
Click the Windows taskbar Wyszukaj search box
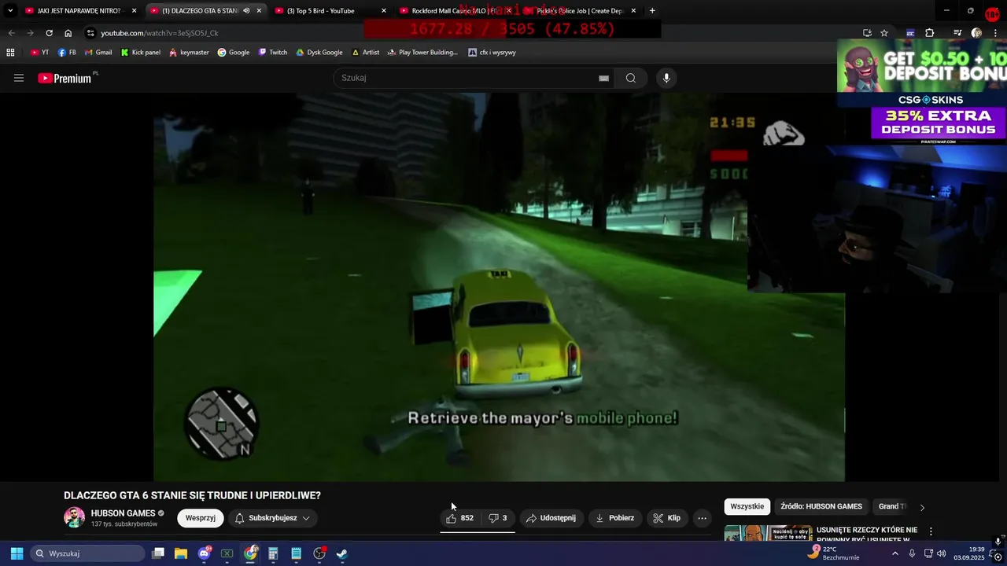tap(87, 553)
